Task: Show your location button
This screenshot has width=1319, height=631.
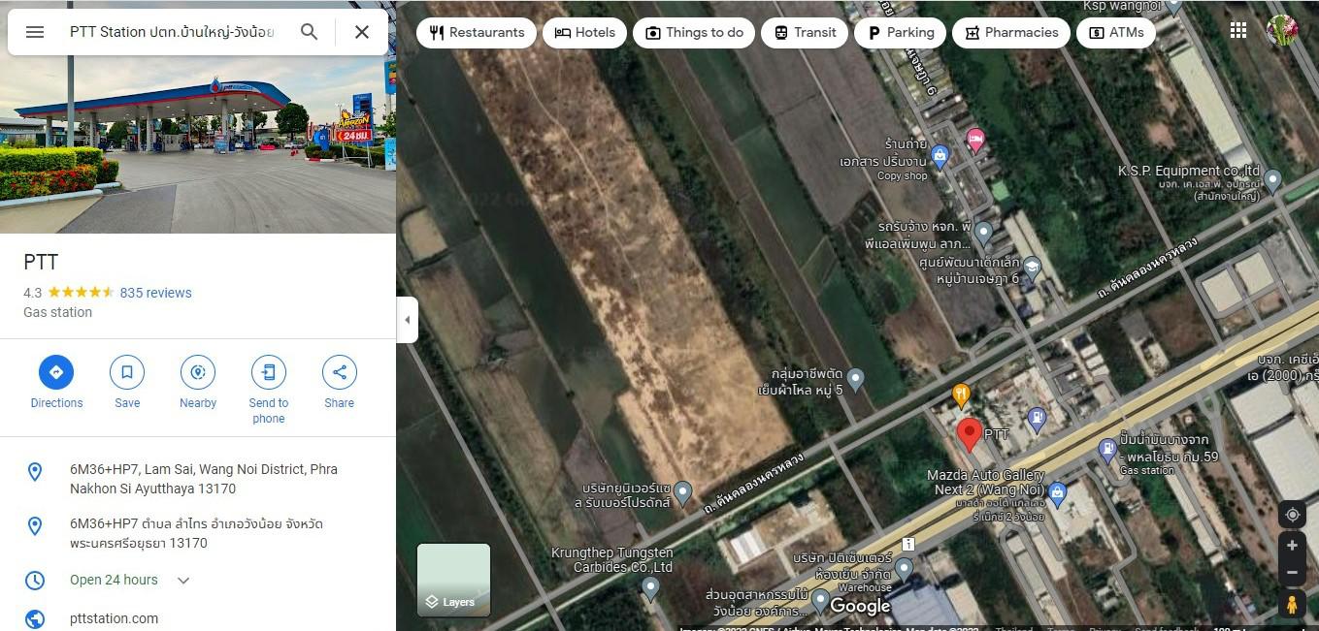Action: click(x=1292, y=515)
